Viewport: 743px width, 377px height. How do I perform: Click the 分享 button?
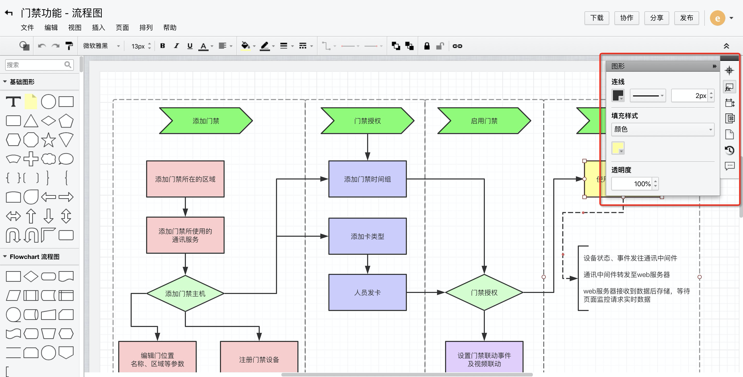coord(657,18)
